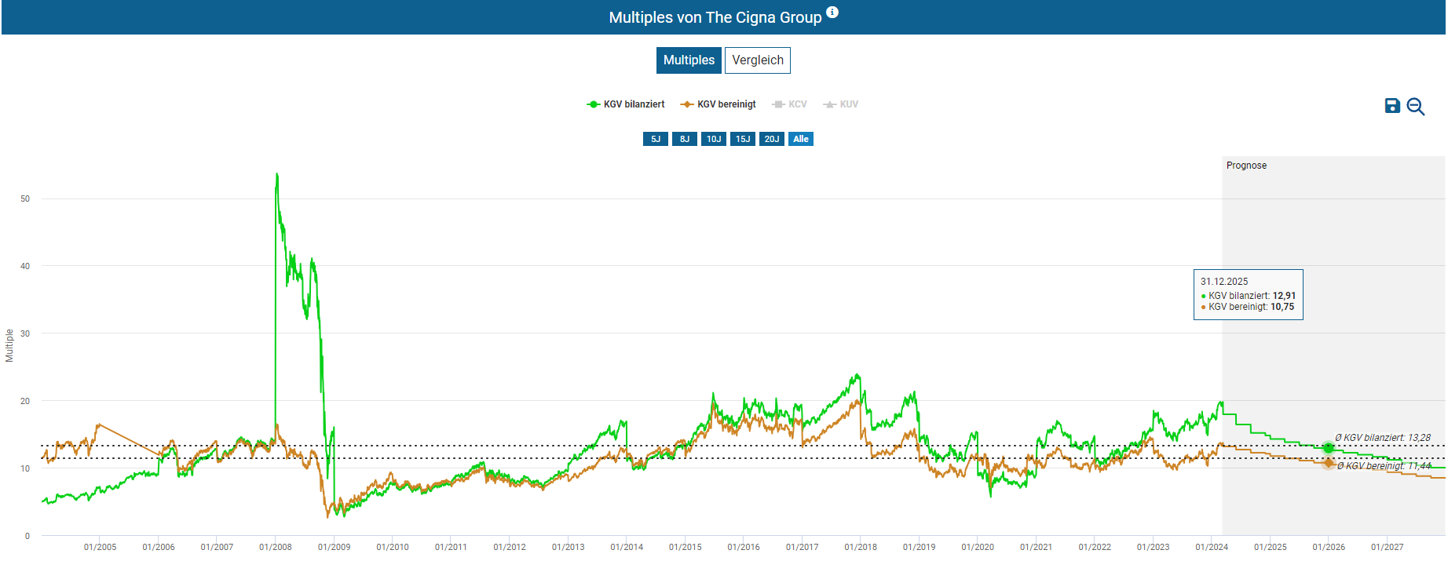
Task: Click the chart title Multiples von The Cigna Group
Action: point(715,17)
